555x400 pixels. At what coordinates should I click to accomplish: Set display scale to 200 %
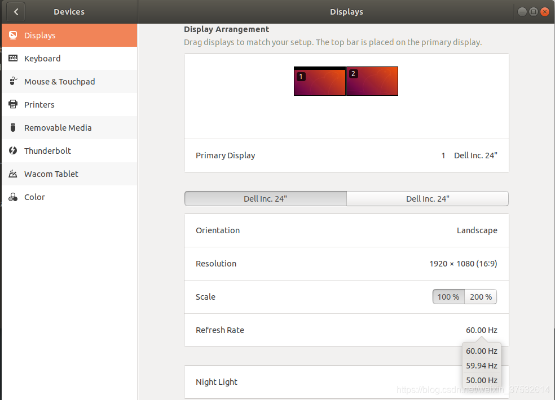tap(481, 297)
